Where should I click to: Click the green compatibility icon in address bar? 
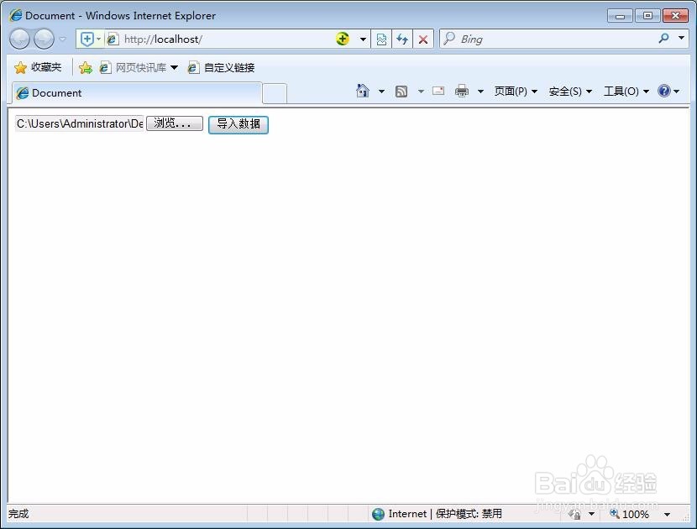pos(342,39)
